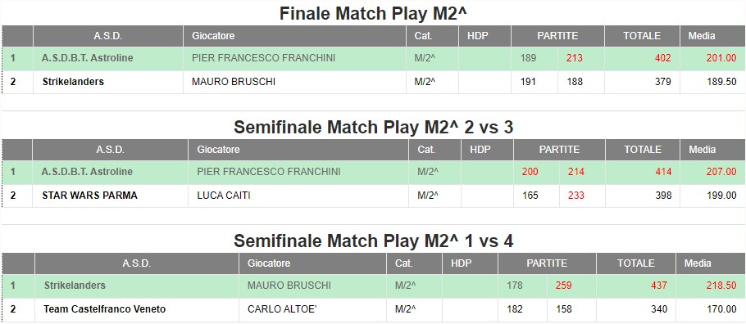The width and height of the screenshot is (746, 324).
Task: Open Team Castelfranco Veneto team name
Action: point(105,309)
